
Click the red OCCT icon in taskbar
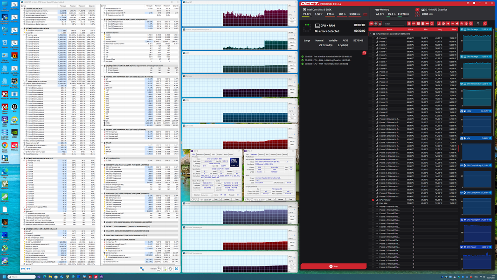pyautogui.click(x=96, y=277)
